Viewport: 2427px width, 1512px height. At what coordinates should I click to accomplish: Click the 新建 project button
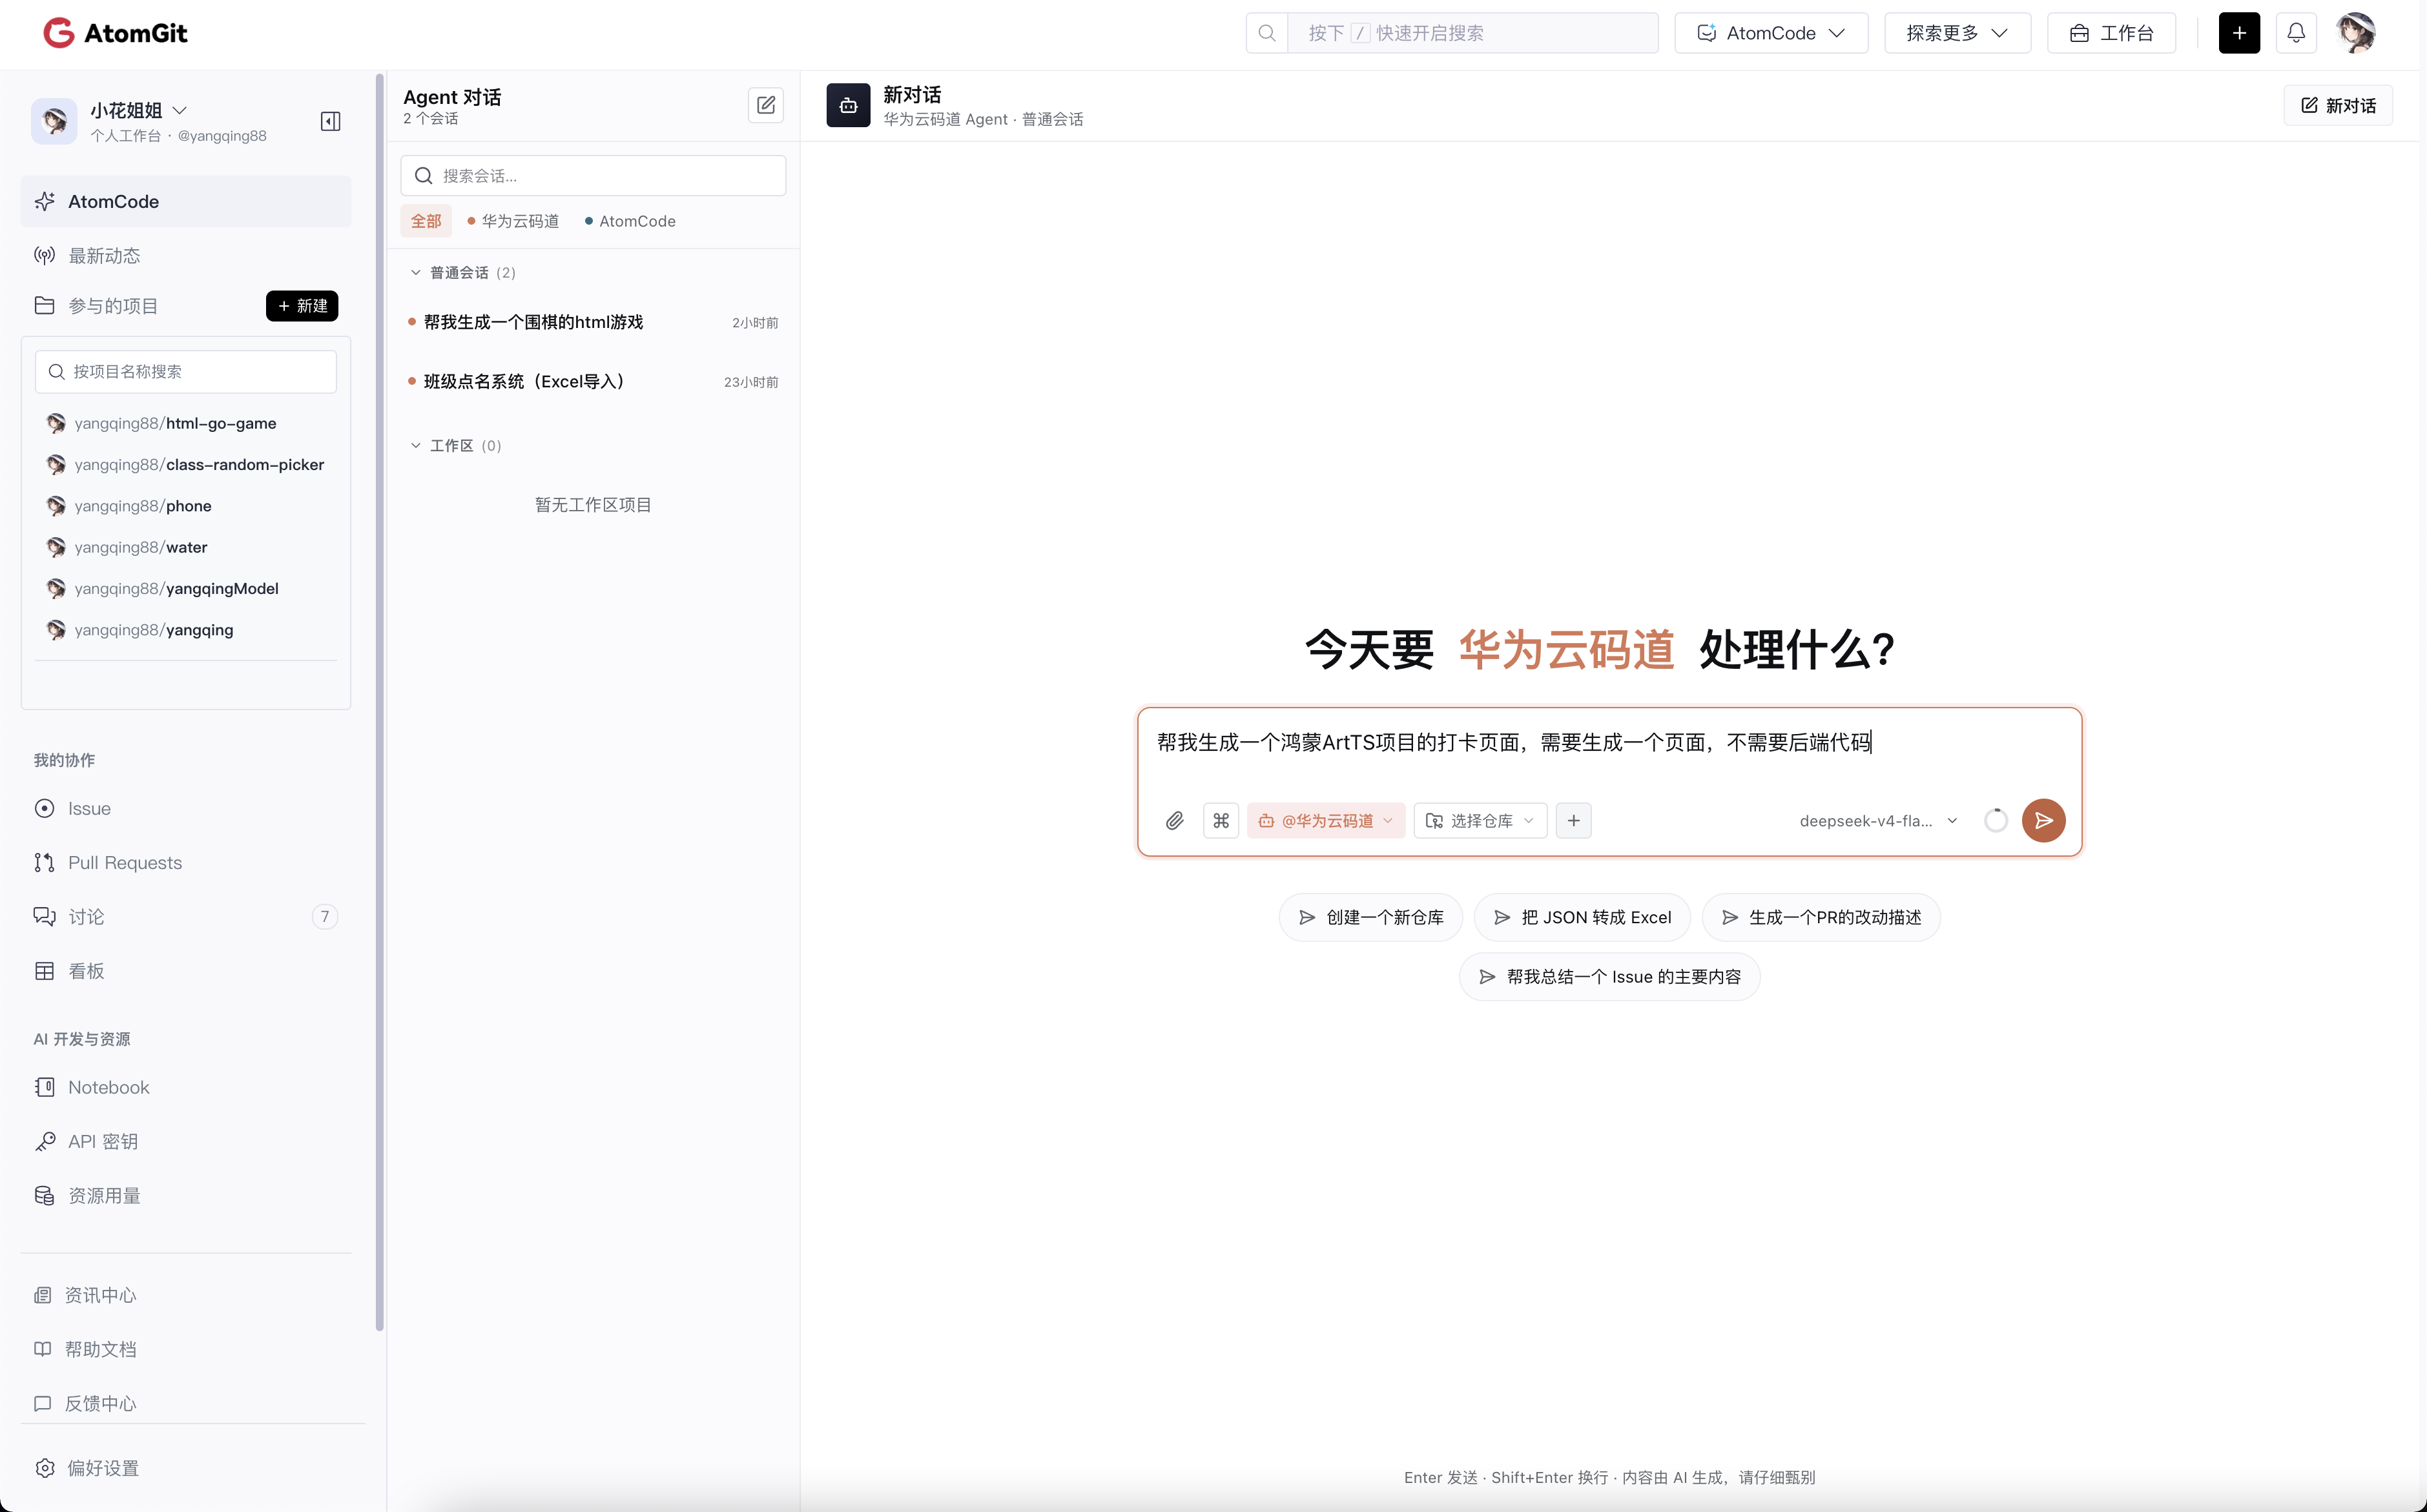(301, 306)
